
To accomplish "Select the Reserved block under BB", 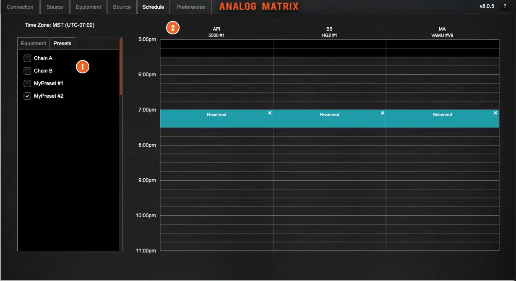I will (329, 119).
